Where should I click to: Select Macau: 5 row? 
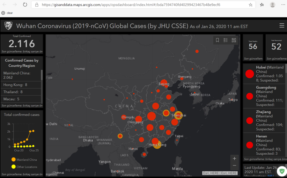21,99
